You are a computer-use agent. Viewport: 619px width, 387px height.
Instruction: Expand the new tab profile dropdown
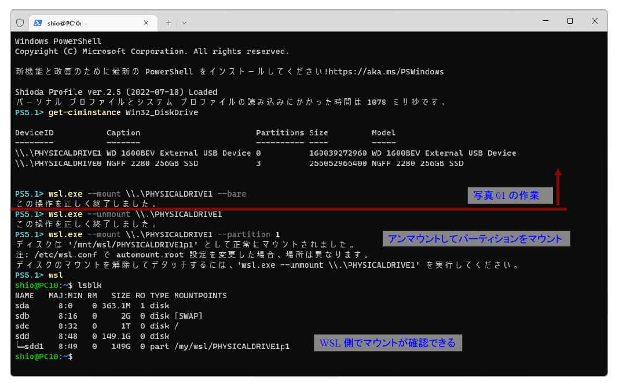[184, 23]
